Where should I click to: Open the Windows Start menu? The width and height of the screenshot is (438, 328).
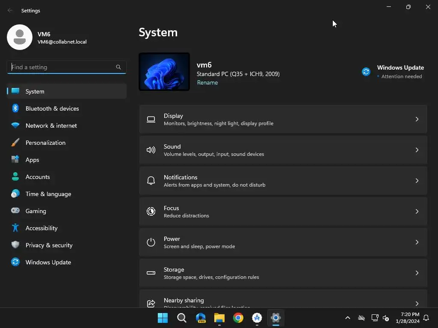coord(163,318)
